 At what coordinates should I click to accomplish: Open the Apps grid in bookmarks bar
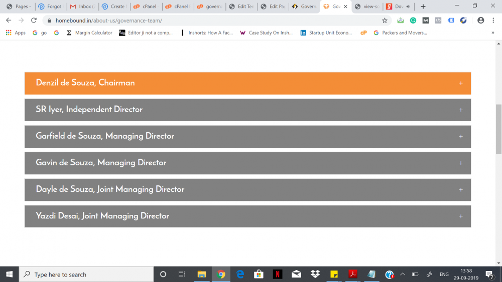tap(16, 33)
